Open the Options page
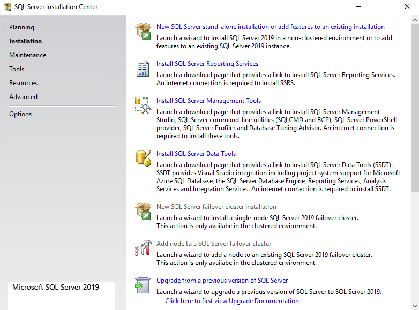419x310 pixels. [20, 114]
